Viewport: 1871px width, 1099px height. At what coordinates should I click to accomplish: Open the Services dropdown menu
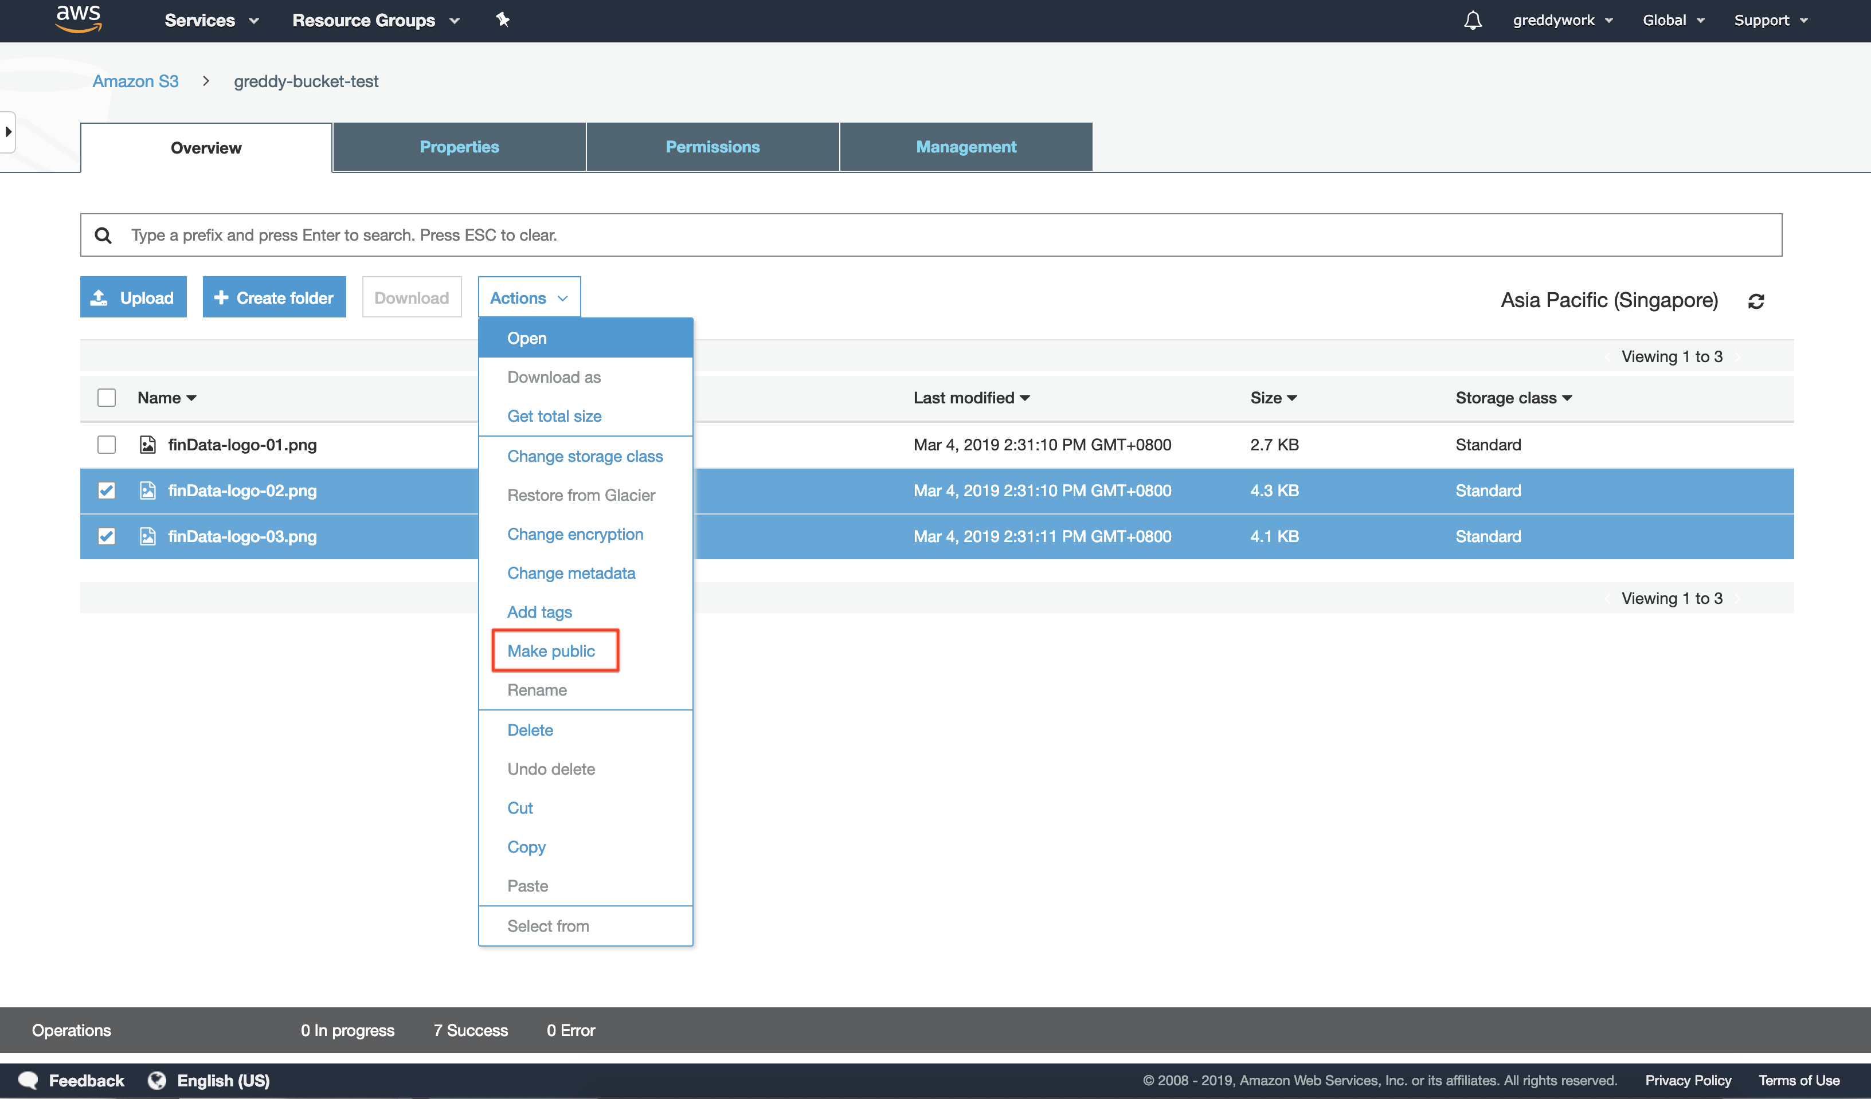211,21
